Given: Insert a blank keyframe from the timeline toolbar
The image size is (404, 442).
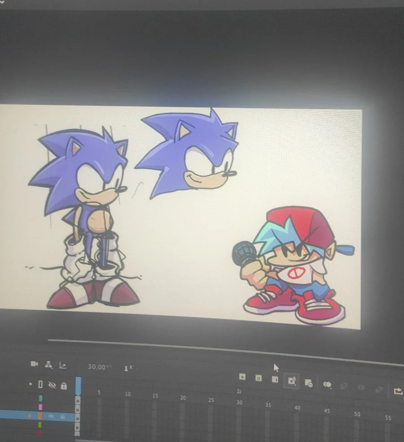Looking at the screenshot, I should (x=259, y=378).
